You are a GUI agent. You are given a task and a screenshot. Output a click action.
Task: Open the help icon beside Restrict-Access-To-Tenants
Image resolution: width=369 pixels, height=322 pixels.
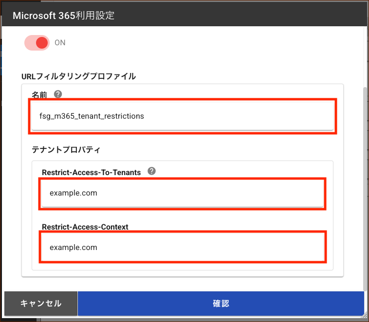(x=151, y=171)
